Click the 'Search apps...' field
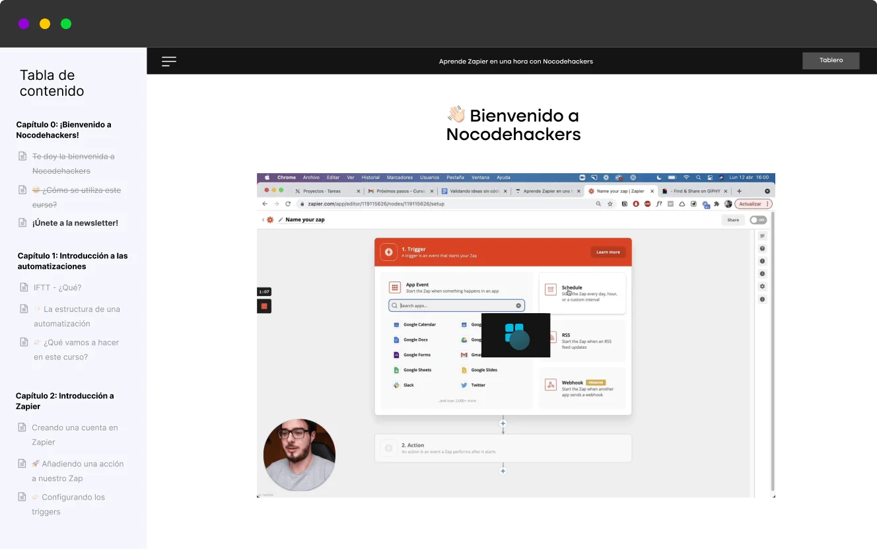Screen dimensions: 877x549 (457, 306)
